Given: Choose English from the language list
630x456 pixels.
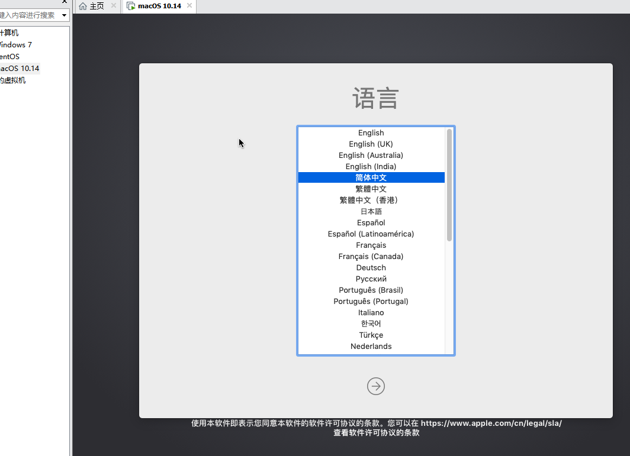Looking at the screenshot, I should 371,133.
